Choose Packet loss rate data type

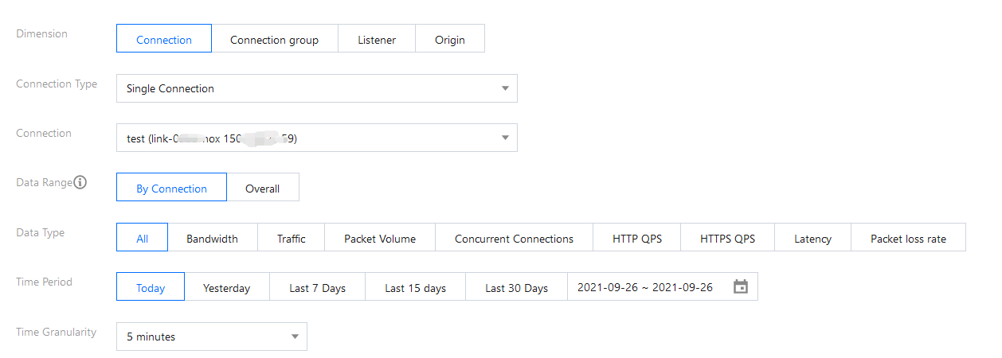click(908, 238)
